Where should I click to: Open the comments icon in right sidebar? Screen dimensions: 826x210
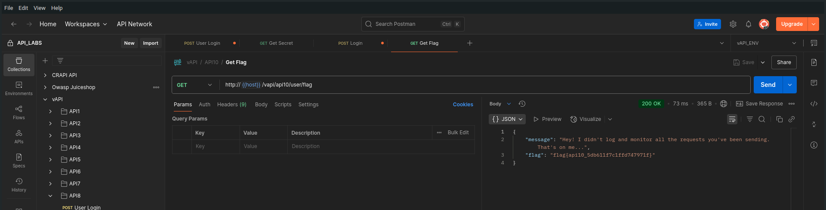(x=814, y=83)
